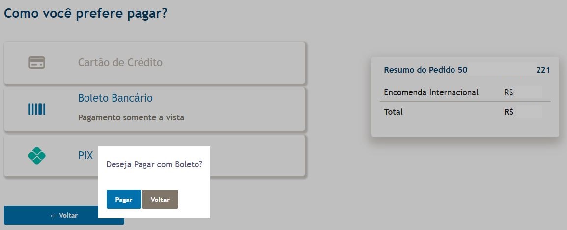This screenshot has width=567, height=230.
Task: Select the Boleto Bancário option title
Action: [115, 98]
